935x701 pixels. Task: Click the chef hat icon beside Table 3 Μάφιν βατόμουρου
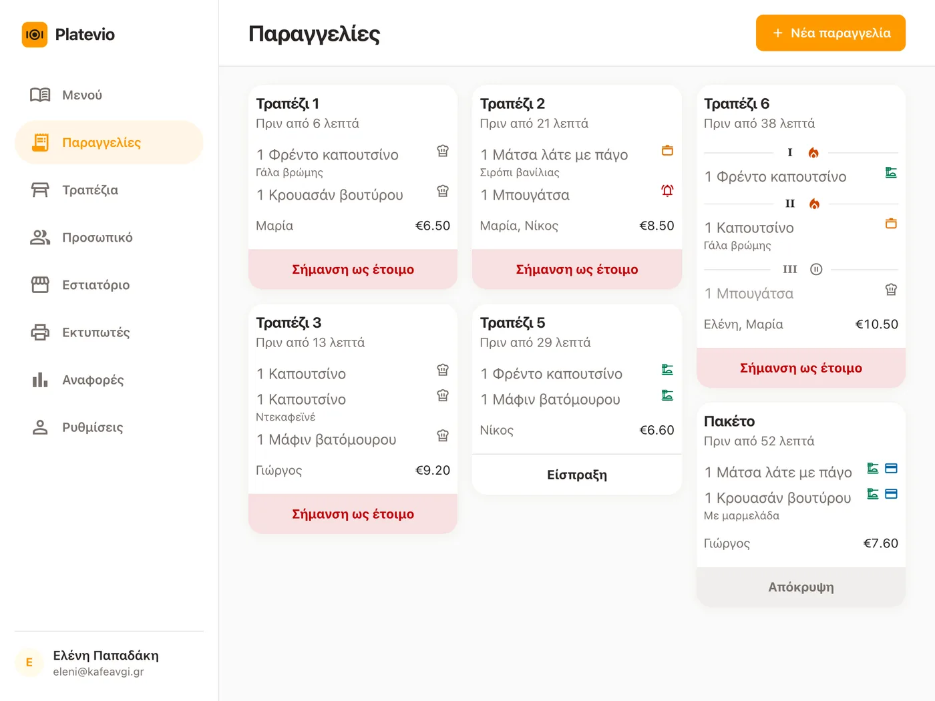[443, 435]
